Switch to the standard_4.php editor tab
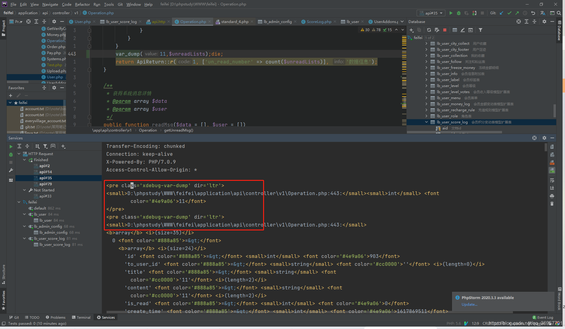 coord(235,21)
